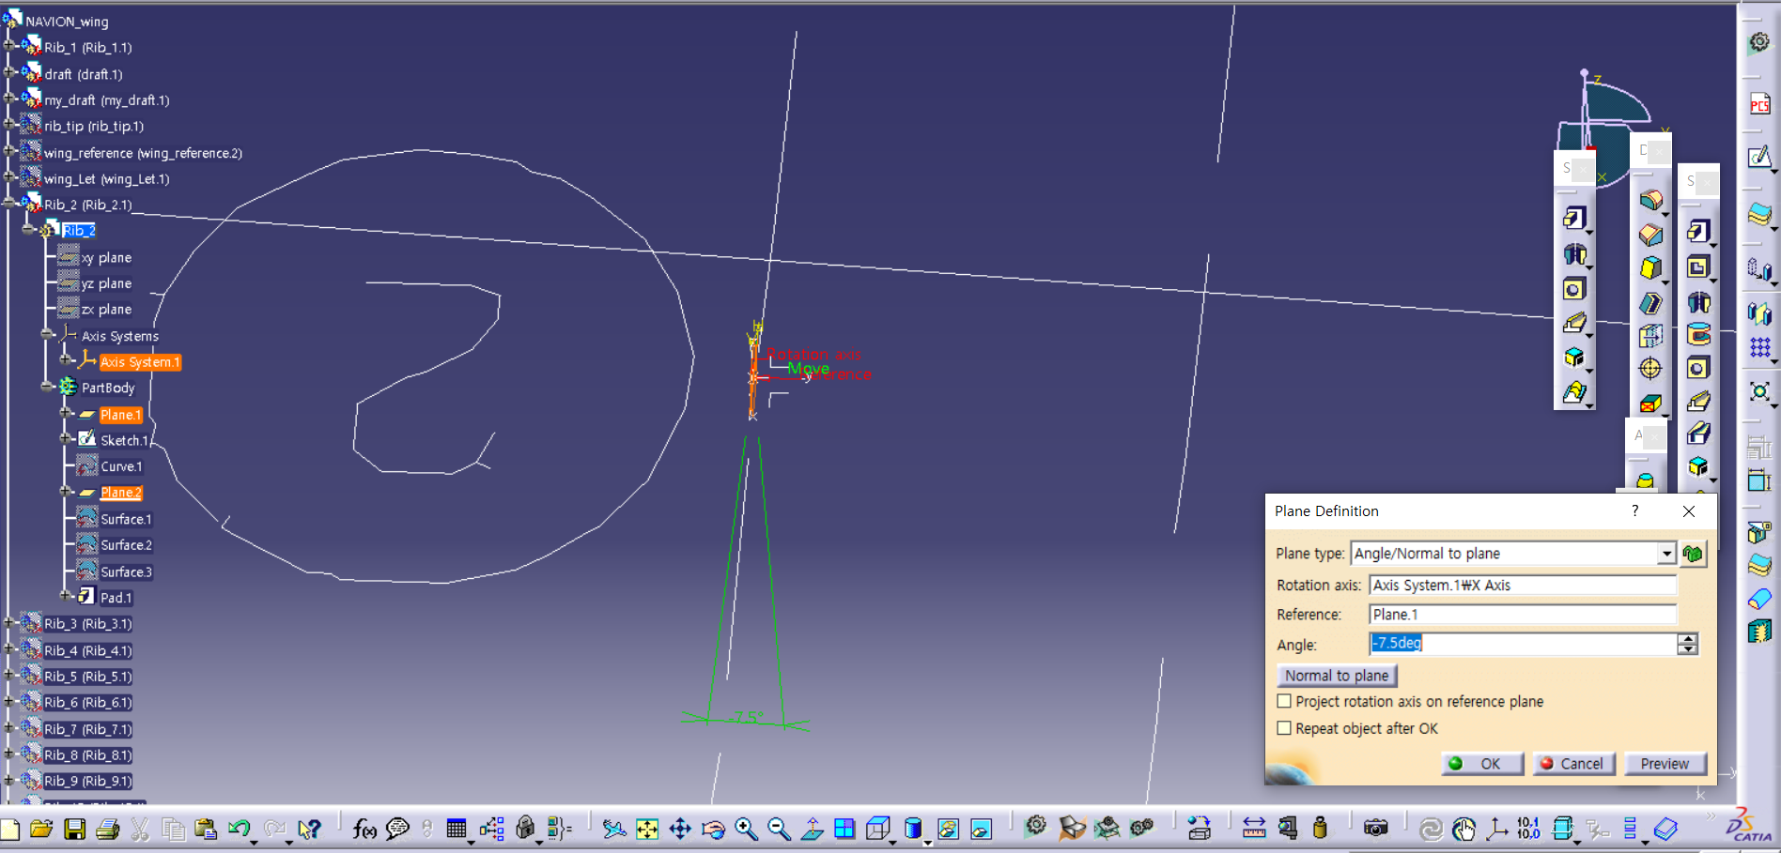Click the Undo arrow icon
This screenshot has height=853, width=1781.
tap(239, 829)
